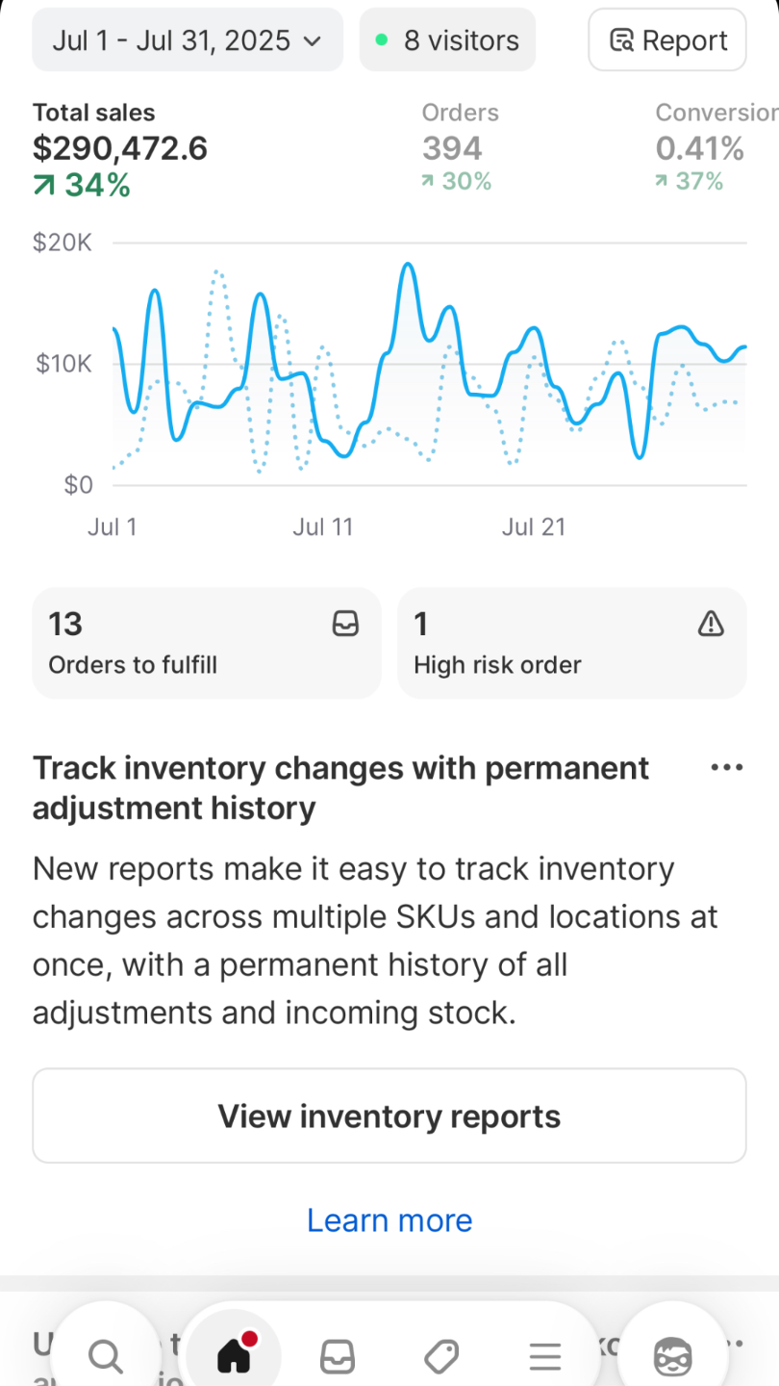This screenshot has height=1386, width=779.
Task: Open the Home tab icon
Action: (x=234, y=1355)
